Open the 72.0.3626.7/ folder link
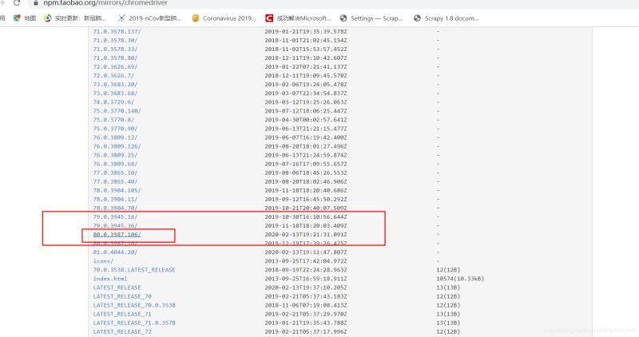Screen dimensions: 639x337 click(113, 76)
